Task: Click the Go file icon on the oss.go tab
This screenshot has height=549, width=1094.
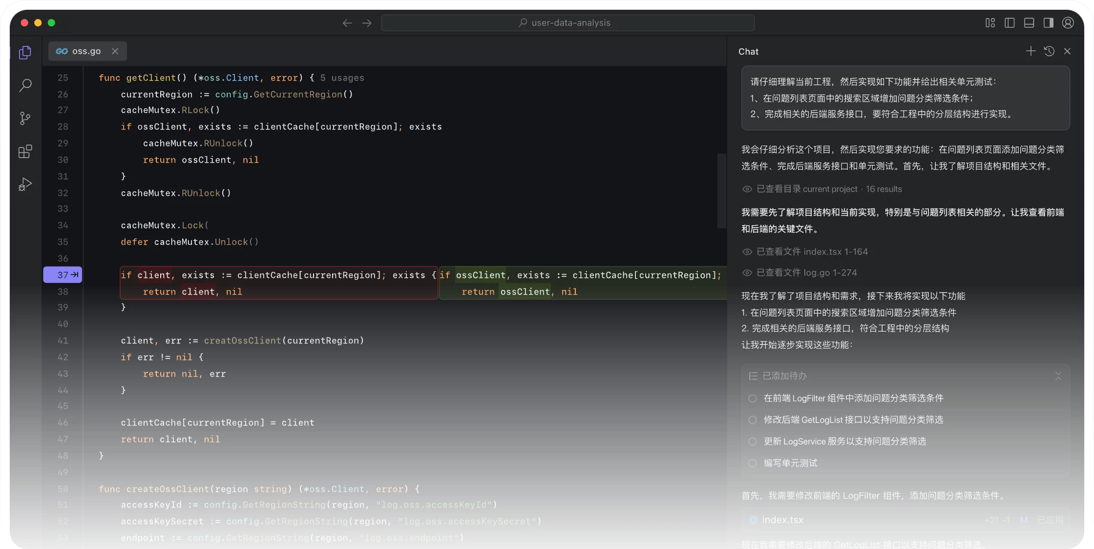Action: point(62,51)
